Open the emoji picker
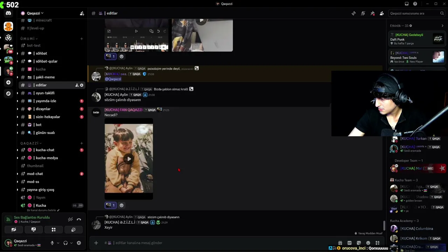The height and width of the screenshot is (252, 448). click(x=368, y=243)
